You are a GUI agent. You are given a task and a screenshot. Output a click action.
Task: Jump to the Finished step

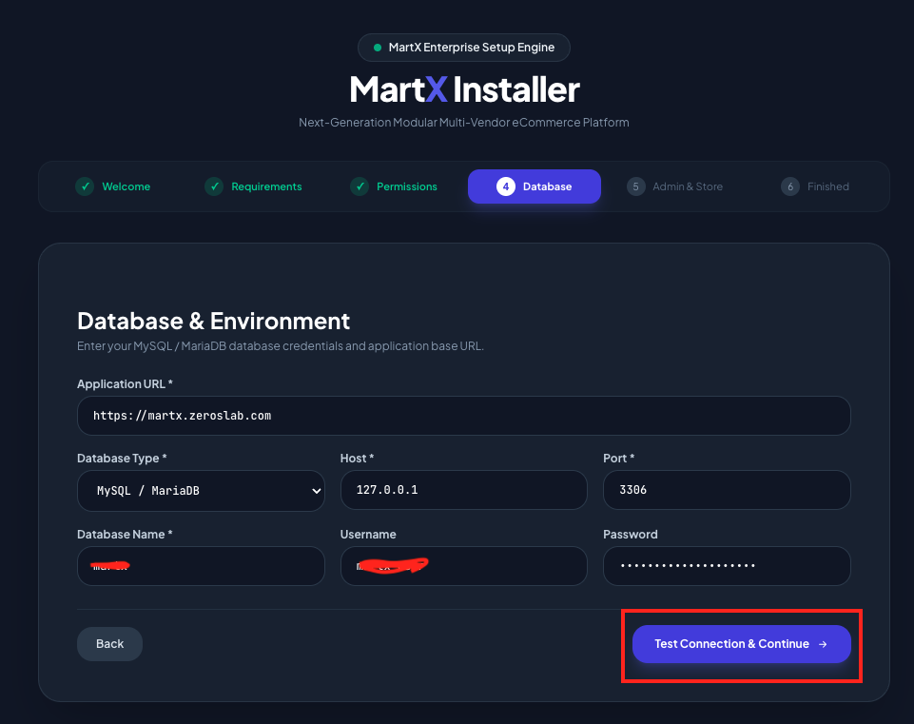pyautogui.click(x=815, y=186)
